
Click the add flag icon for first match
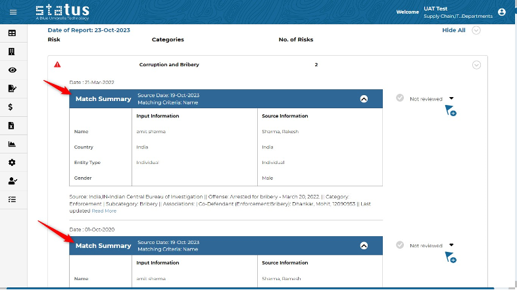[451, 110]
